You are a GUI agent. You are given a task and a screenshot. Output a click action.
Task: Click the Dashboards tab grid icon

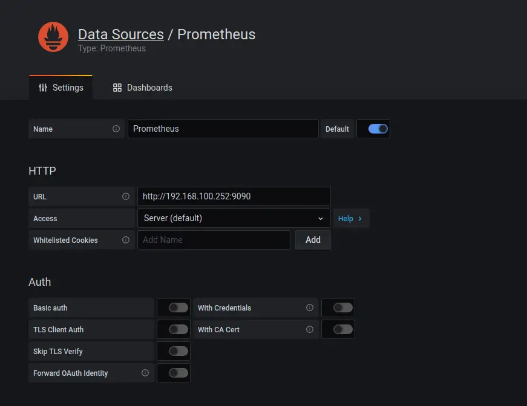117,88
